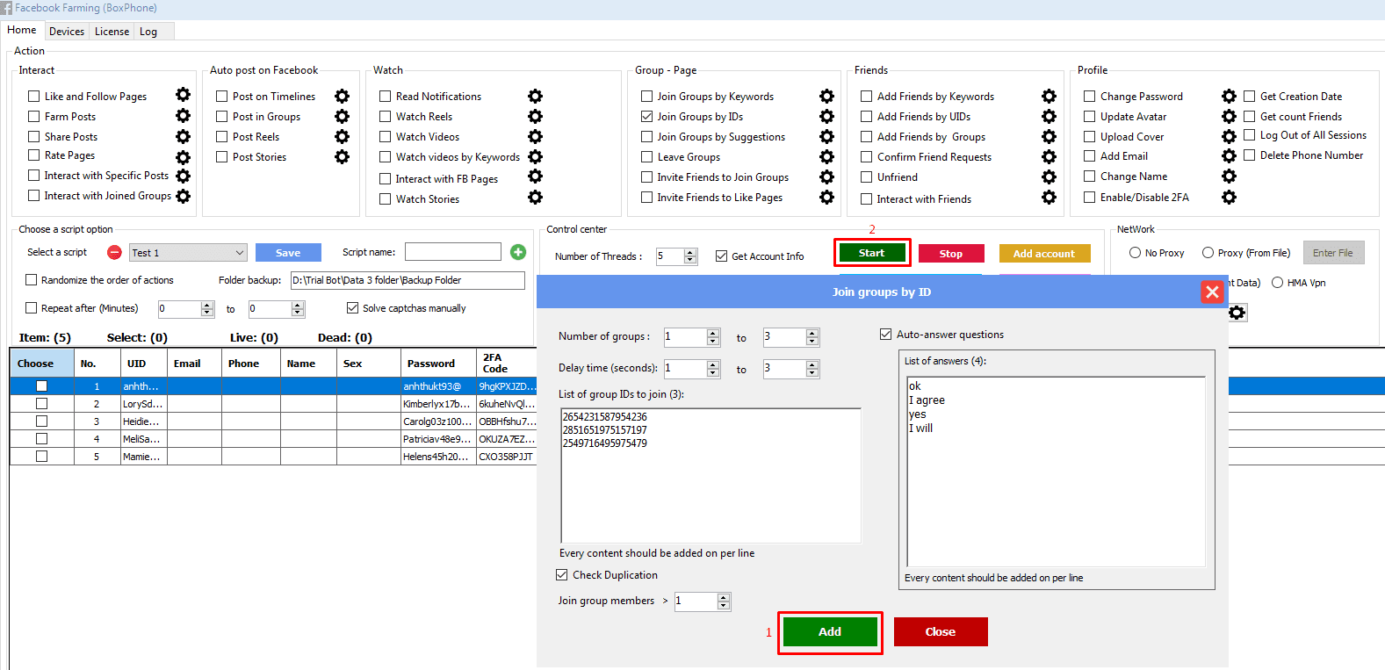Sort by the UID column header

pyautogui.click(x=143, y=363)
